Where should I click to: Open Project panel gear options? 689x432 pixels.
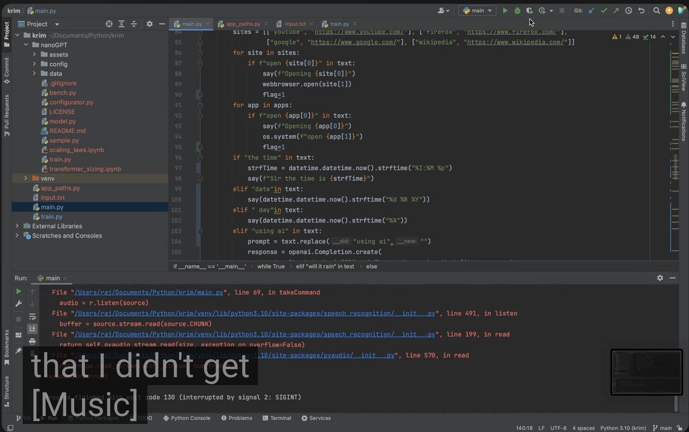150,24
